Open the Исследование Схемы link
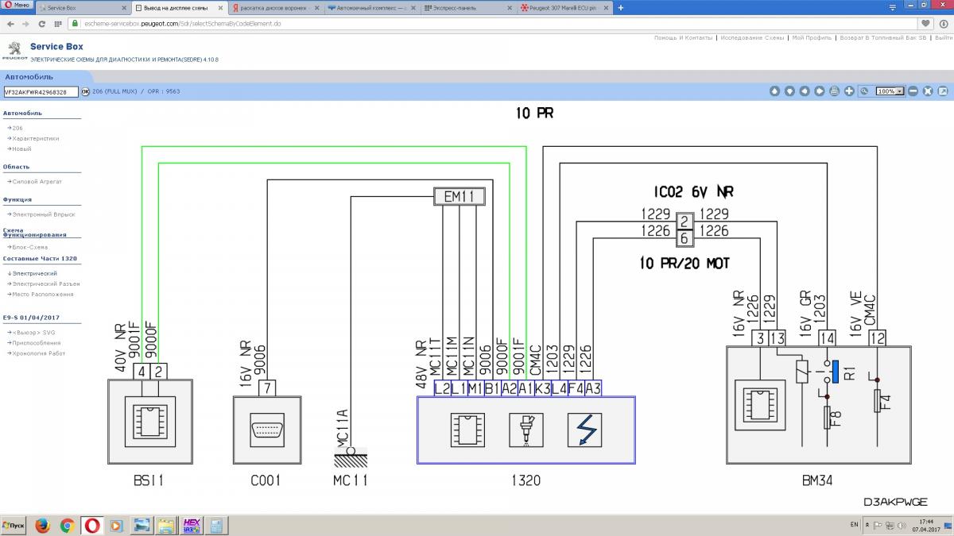Screen dimensions: 954x536 click(x=752, y=37)
